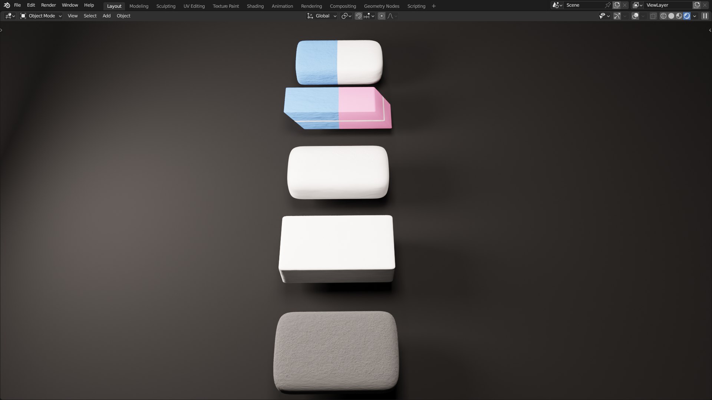Select the blue and pink beveled eraser
712x400 pixels.
(x=337, y=108)
